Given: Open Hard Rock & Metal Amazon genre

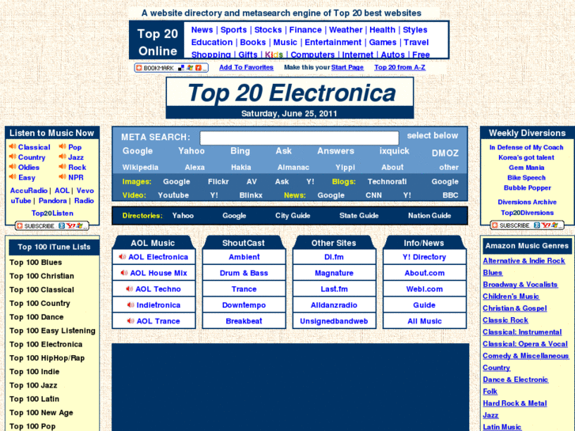Looking at the screenshot, I should click(514, 403).
